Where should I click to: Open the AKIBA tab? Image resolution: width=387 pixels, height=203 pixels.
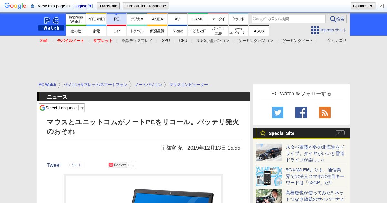157,19
